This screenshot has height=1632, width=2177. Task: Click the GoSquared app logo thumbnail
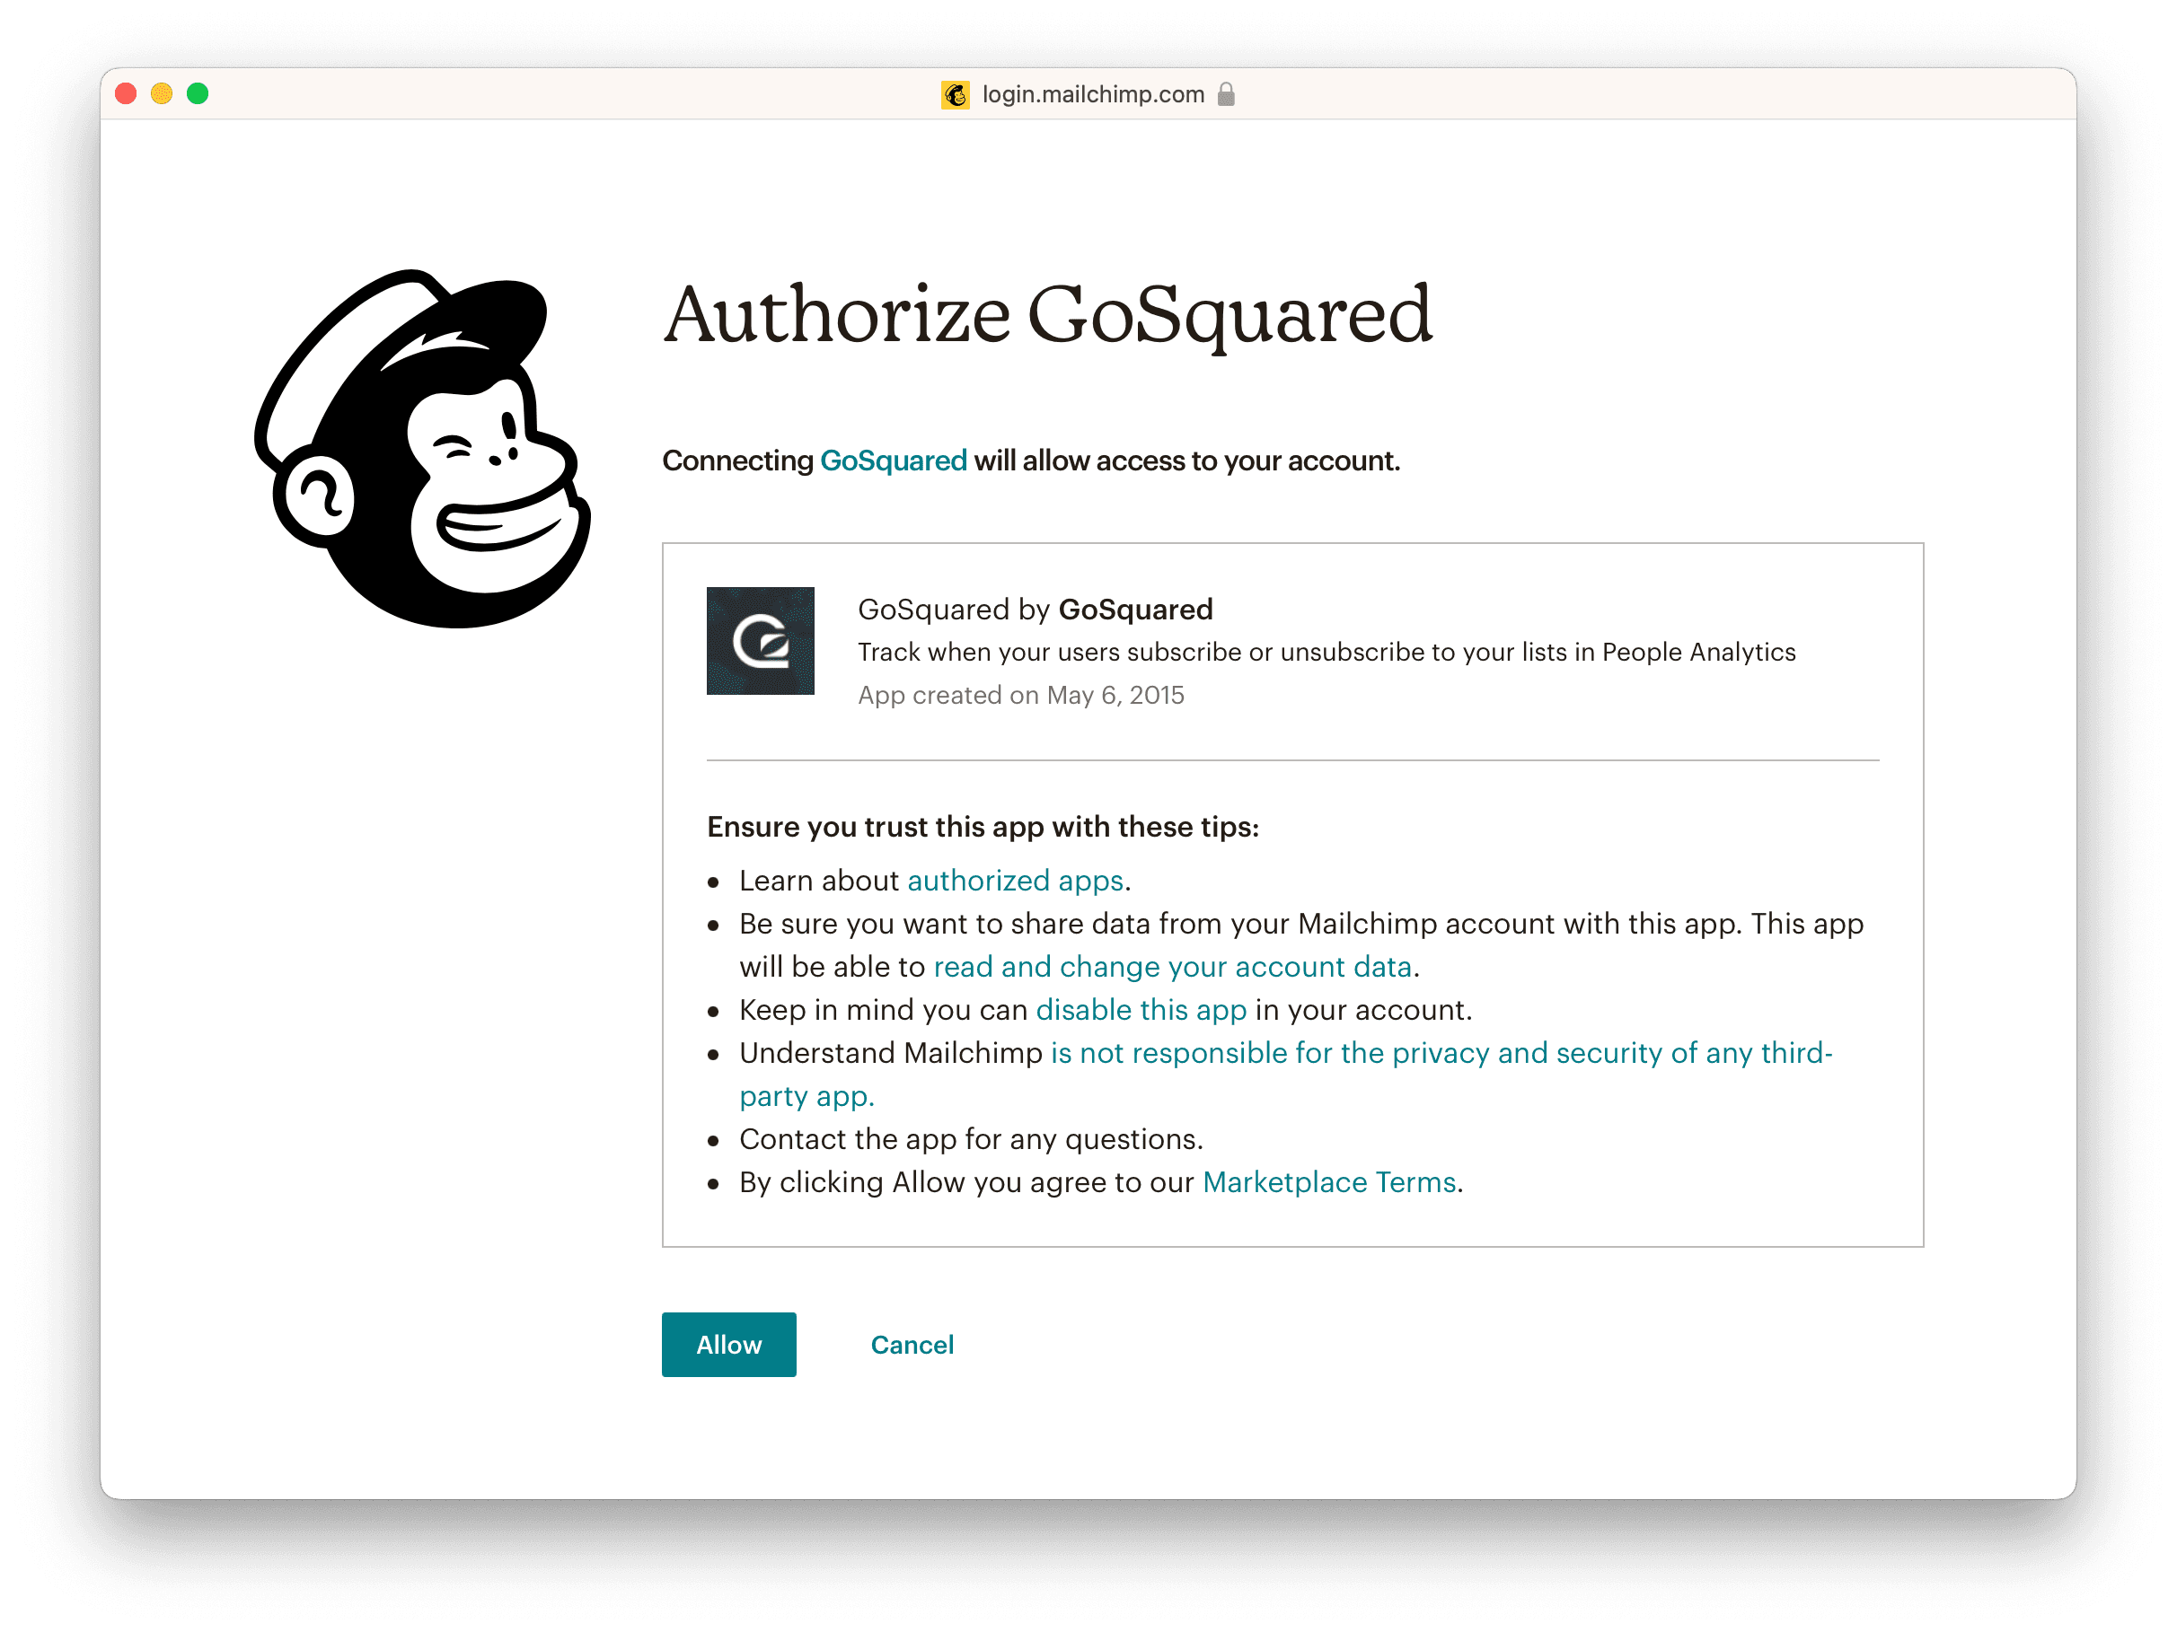tap(760, 640)
